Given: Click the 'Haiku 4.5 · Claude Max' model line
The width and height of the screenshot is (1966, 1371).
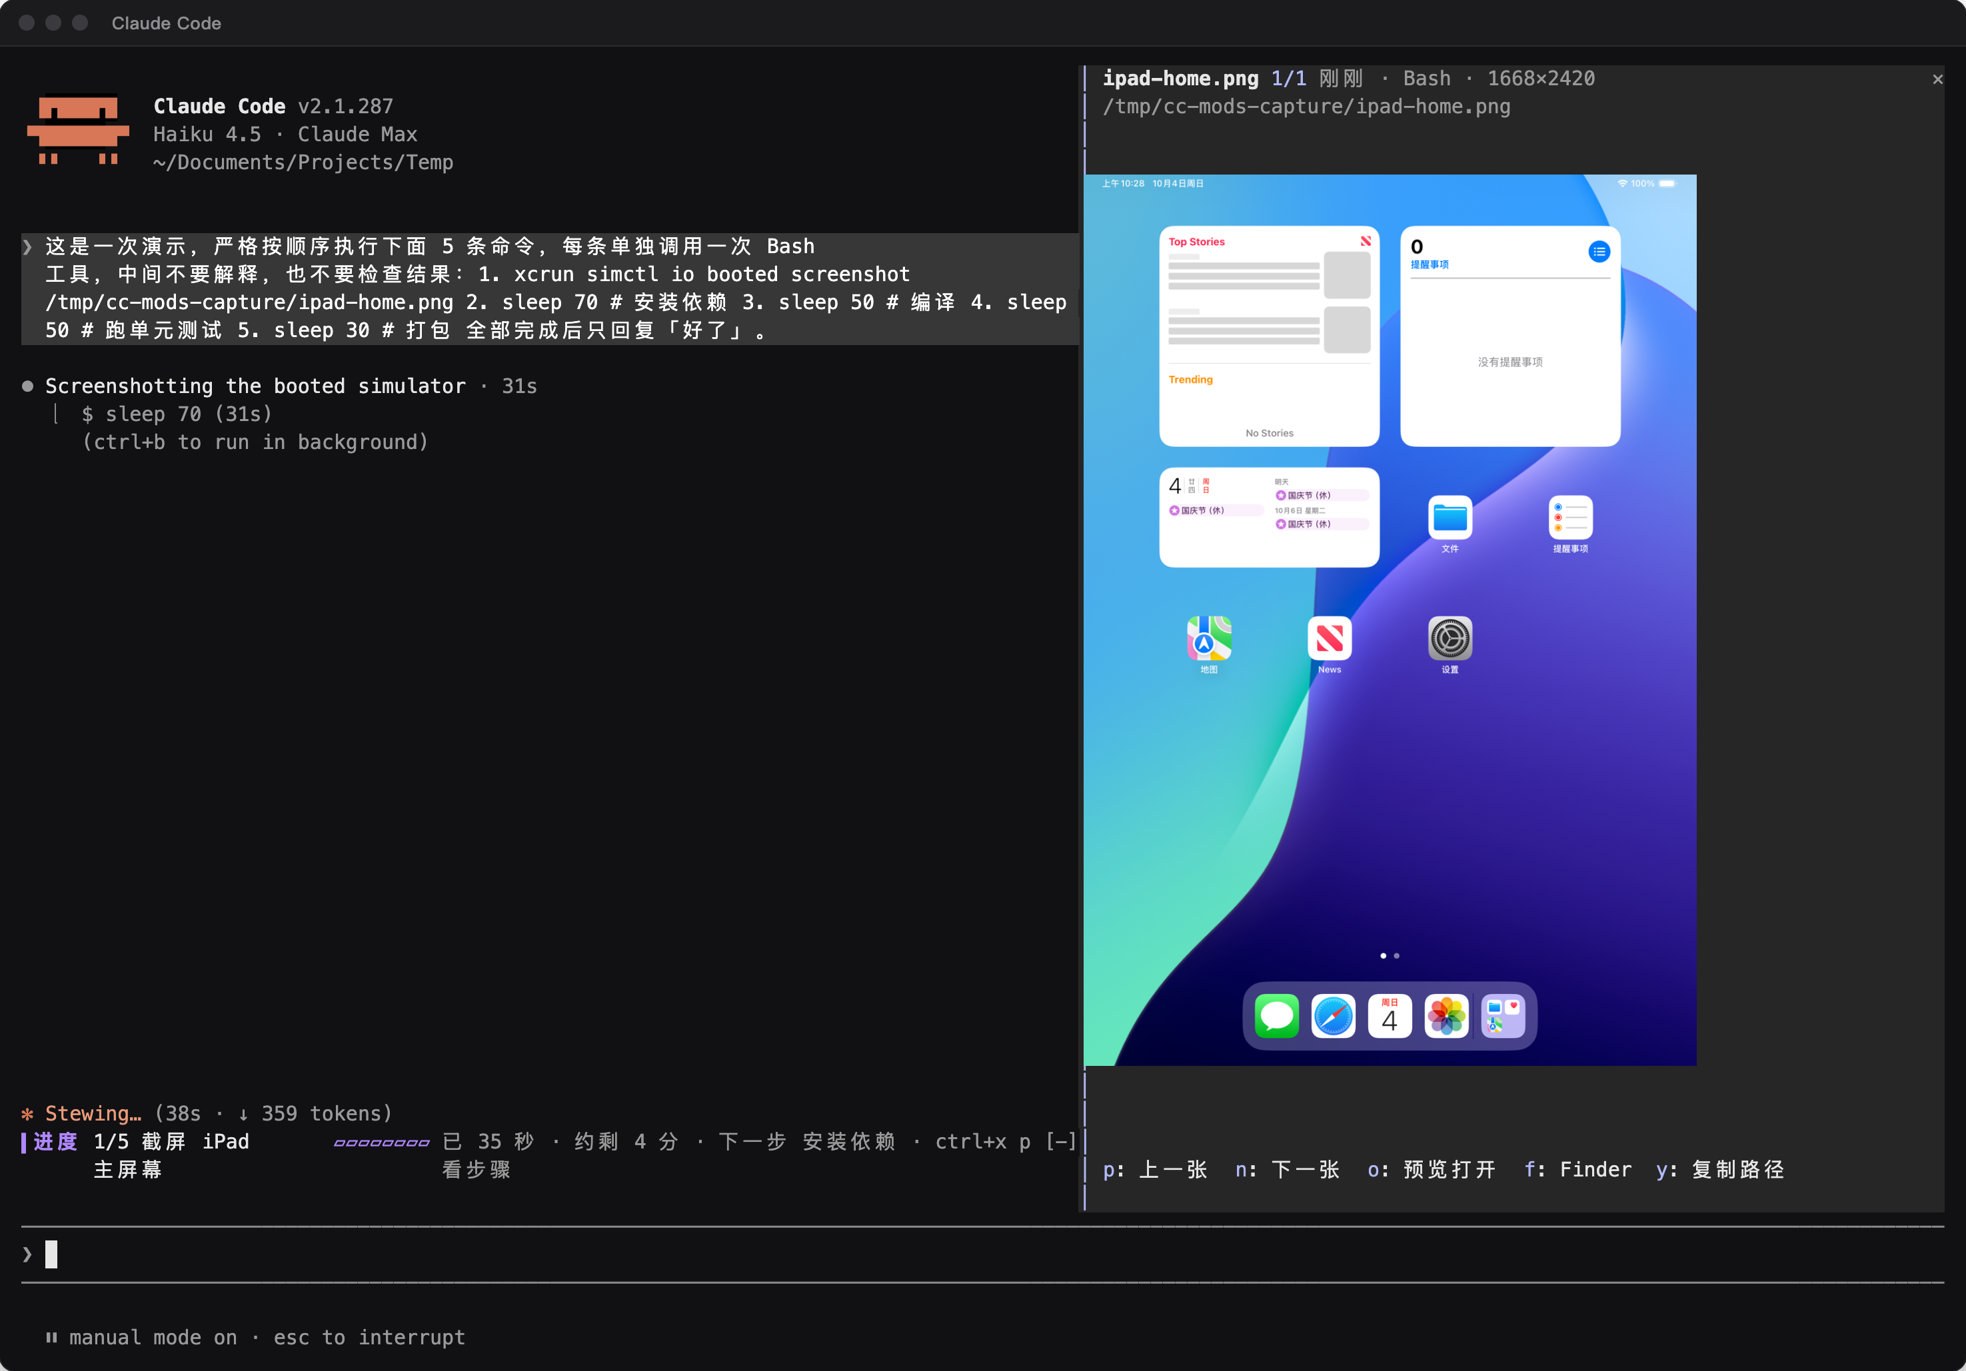Looking at the screenshot, I should 285,135.
